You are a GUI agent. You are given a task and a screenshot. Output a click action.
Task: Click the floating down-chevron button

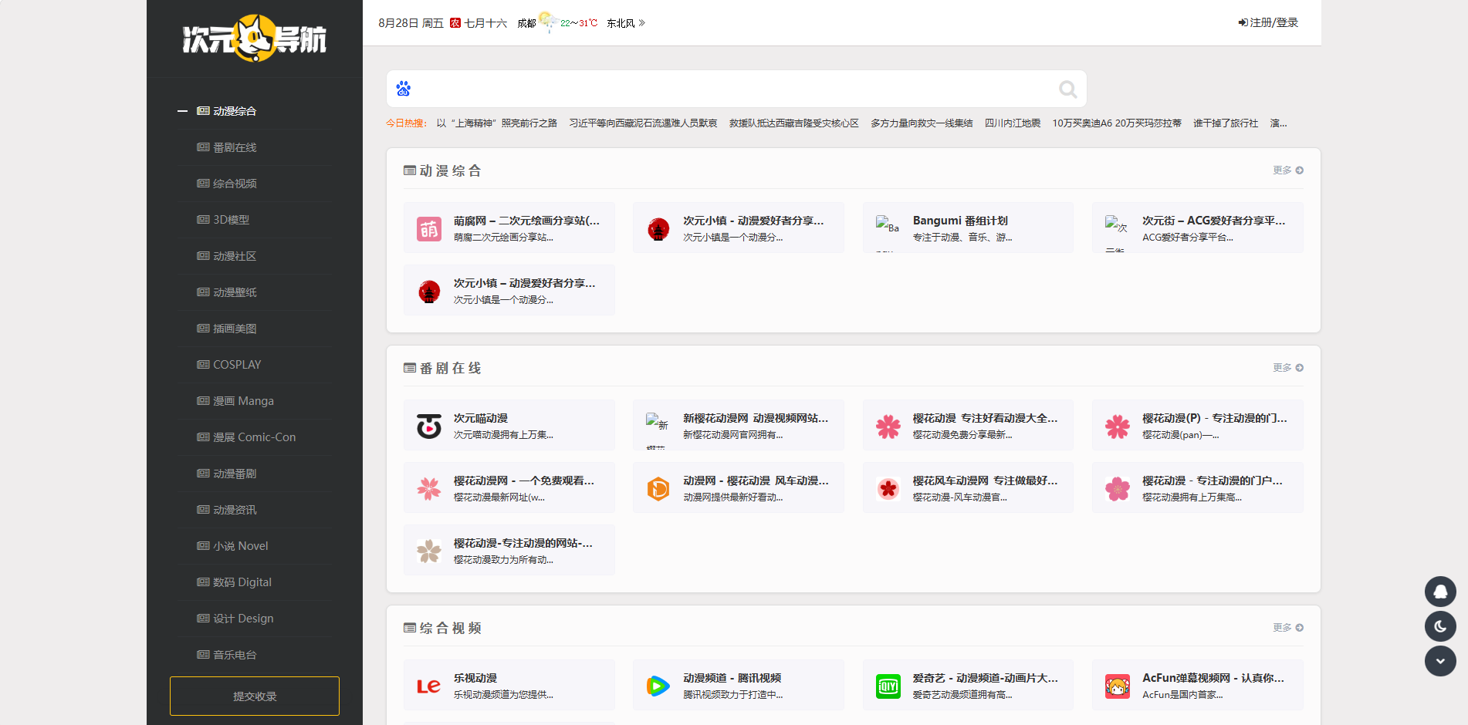pos(1440,661)
